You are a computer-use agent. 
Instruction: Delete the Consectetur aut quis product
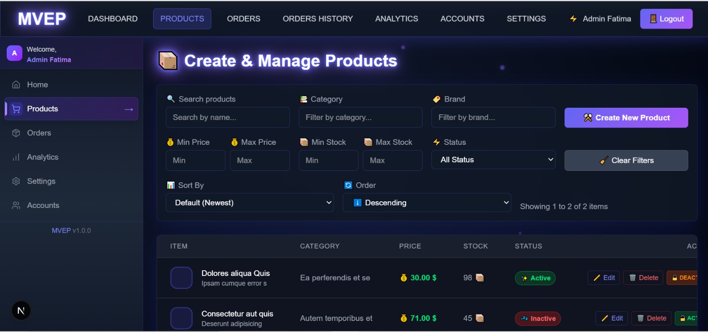click(x=651, y=318)
